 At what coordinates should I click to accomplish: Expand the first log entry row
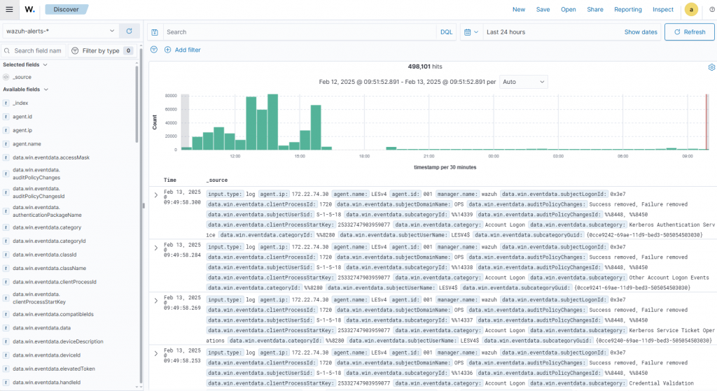pos(156,194)
